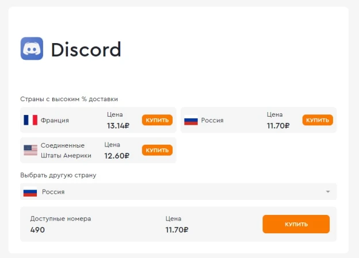This screenshot has height=258, width=359.
Task: Click the Russia flag inside country dropdown
Action: click(30, 192)
